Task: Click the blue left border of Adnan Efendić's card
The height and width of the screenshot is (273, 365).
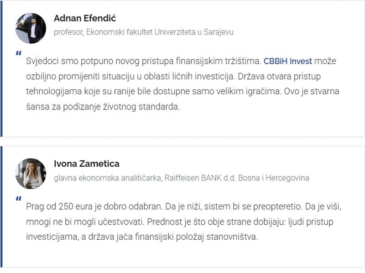Action: (x=1, y=68)
